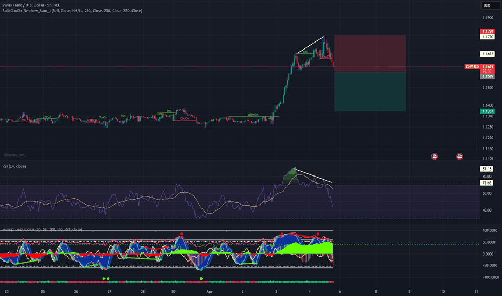Viewport: 502px width, 296px height.
Task: Click the 72.63 RSI value label
Action: (487, 183)
